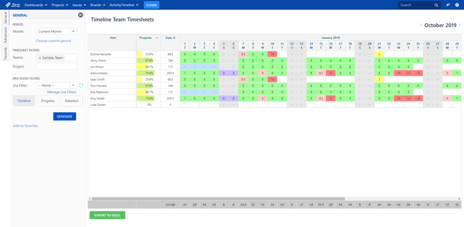464x227 pixels.
Task: Remove Sample Team tag with the x
Action: point(40,58)
